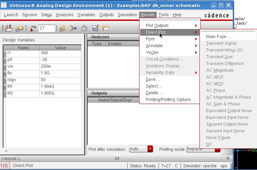Choose Main Form in Direct Plot submenu
Screen dimensions: 257x170
(x=228, y=36)
